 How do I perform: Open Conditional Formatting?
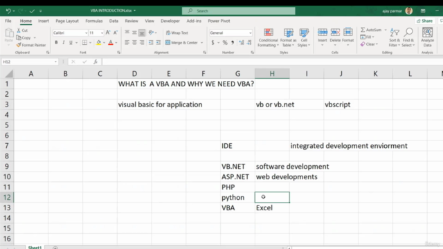click(x=269, y=37)
